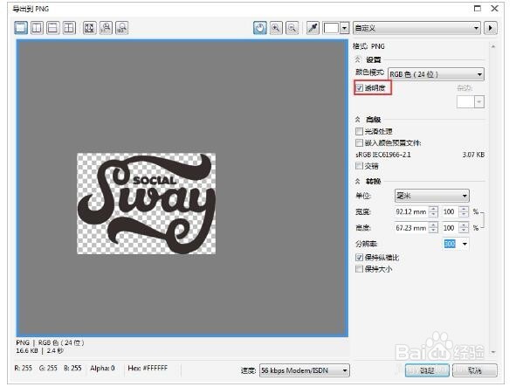This screenshot has height=387, width=516.
Task: Click the 高度 67.23 mm field
Action: coord(412,228)
